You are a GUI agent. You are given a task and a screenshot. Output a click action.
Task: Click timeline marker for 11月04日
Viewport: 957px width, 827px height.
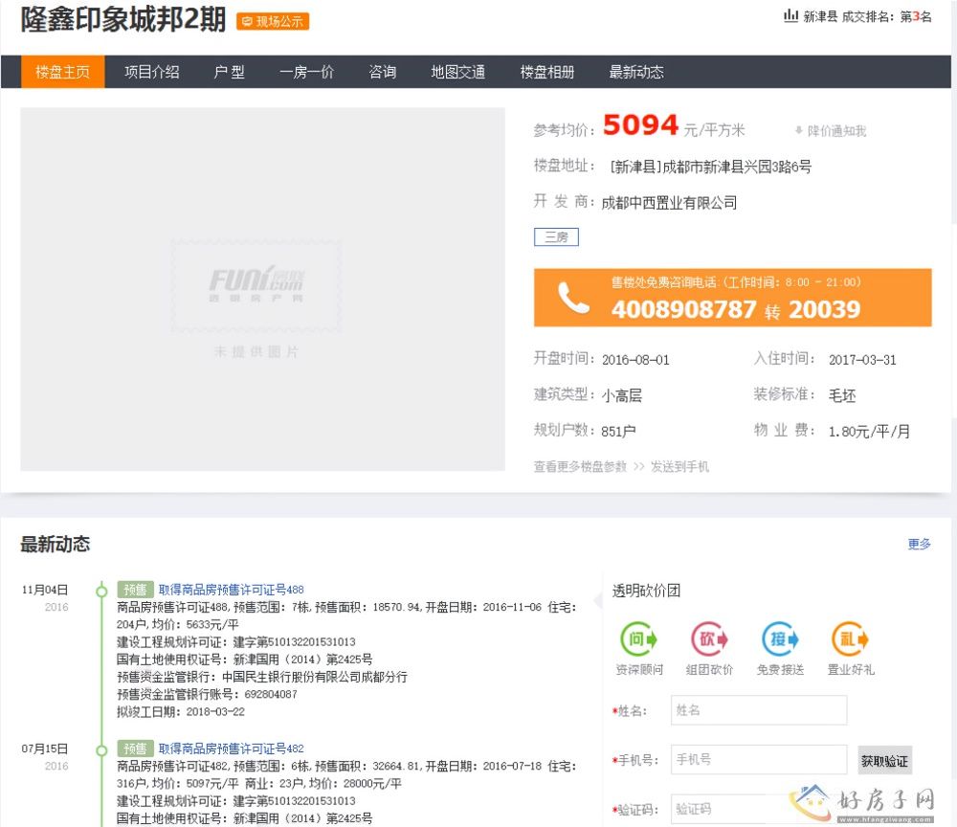(x=102, y=591)
